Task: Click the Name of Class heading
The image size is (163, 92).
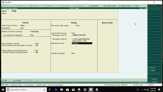Action: pyautogui.click(x=107, y=22)
